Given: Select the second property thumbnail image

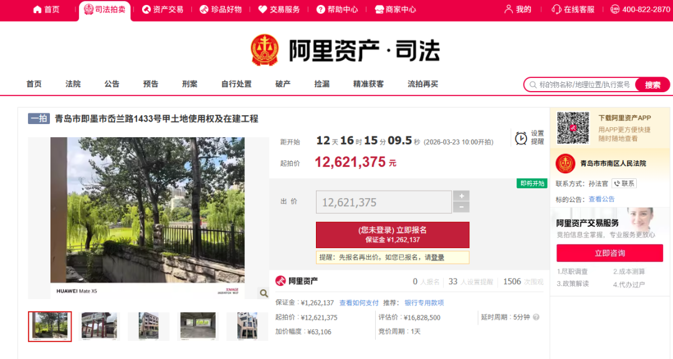Looking at the screenshot, I should pyautogui.click(x=99, y=326).
